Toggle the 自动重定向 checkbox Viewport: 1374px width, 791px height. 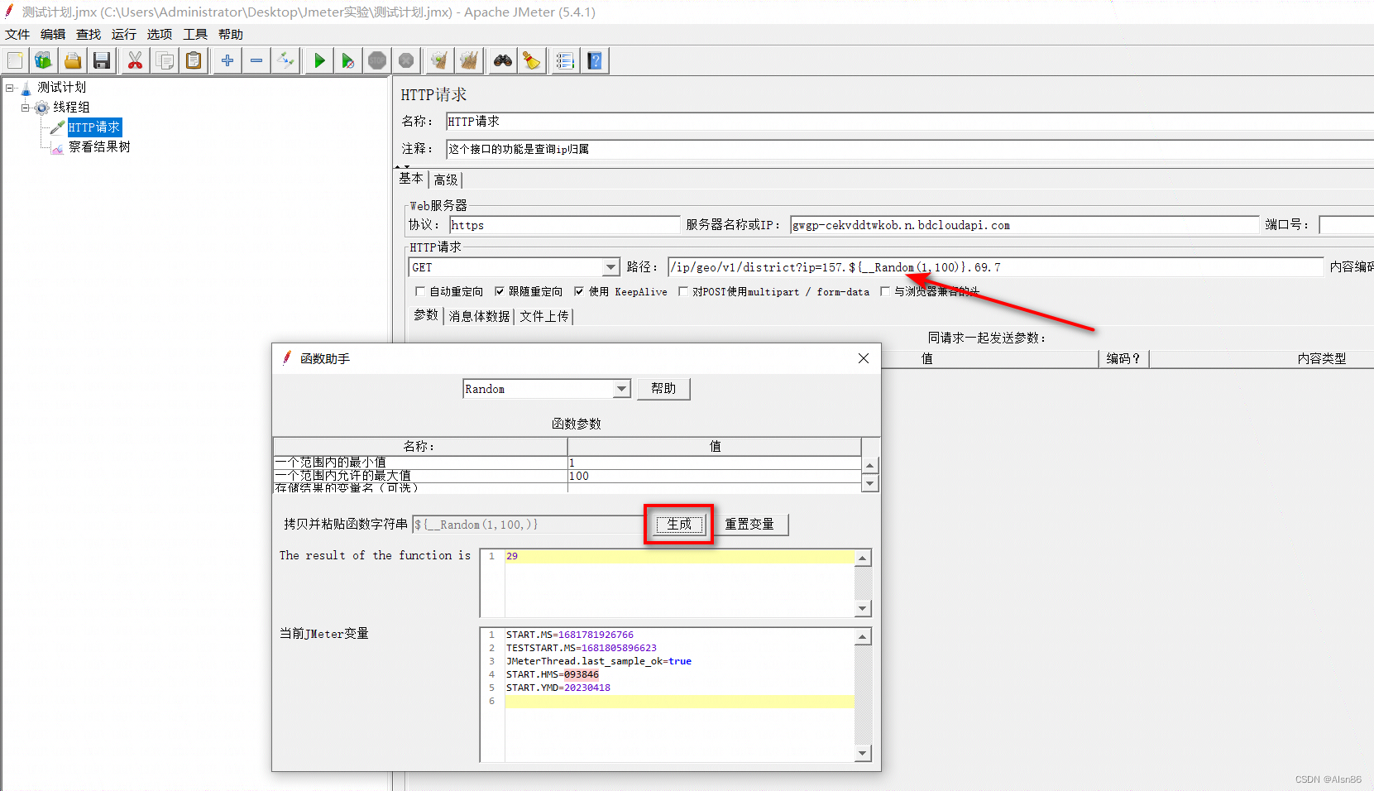pyautogui.click(x=420, y=291)
